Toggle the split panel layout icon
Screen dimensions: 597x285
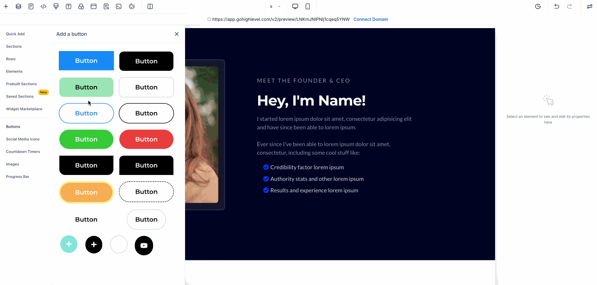tap(150, 7)
